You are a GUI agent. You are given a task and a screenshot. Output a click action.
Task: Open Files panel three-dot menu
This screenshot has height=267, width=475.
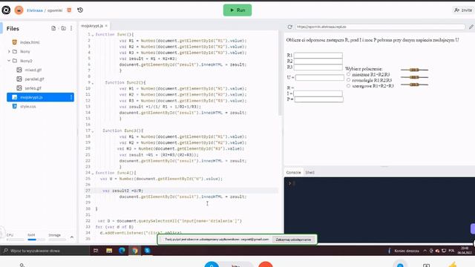[71, 28]
